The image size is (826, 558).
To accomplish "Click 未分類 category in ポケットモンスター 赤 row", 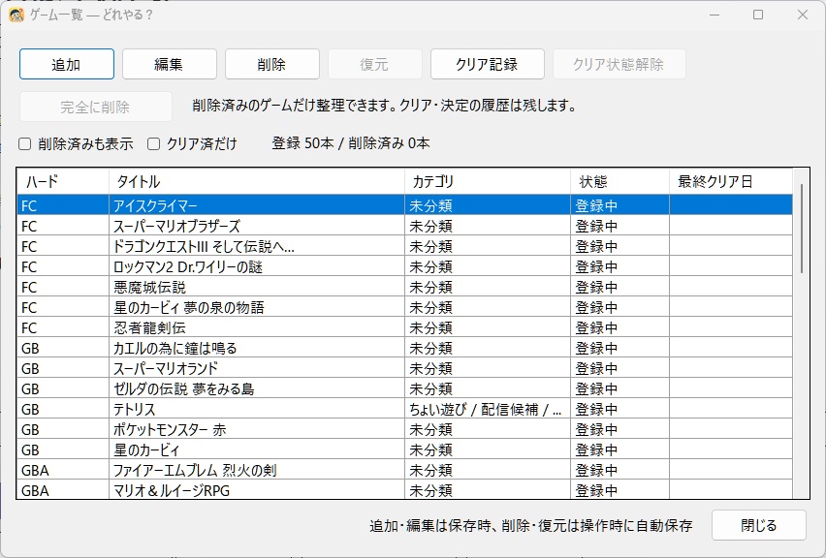I will (488, 429).
